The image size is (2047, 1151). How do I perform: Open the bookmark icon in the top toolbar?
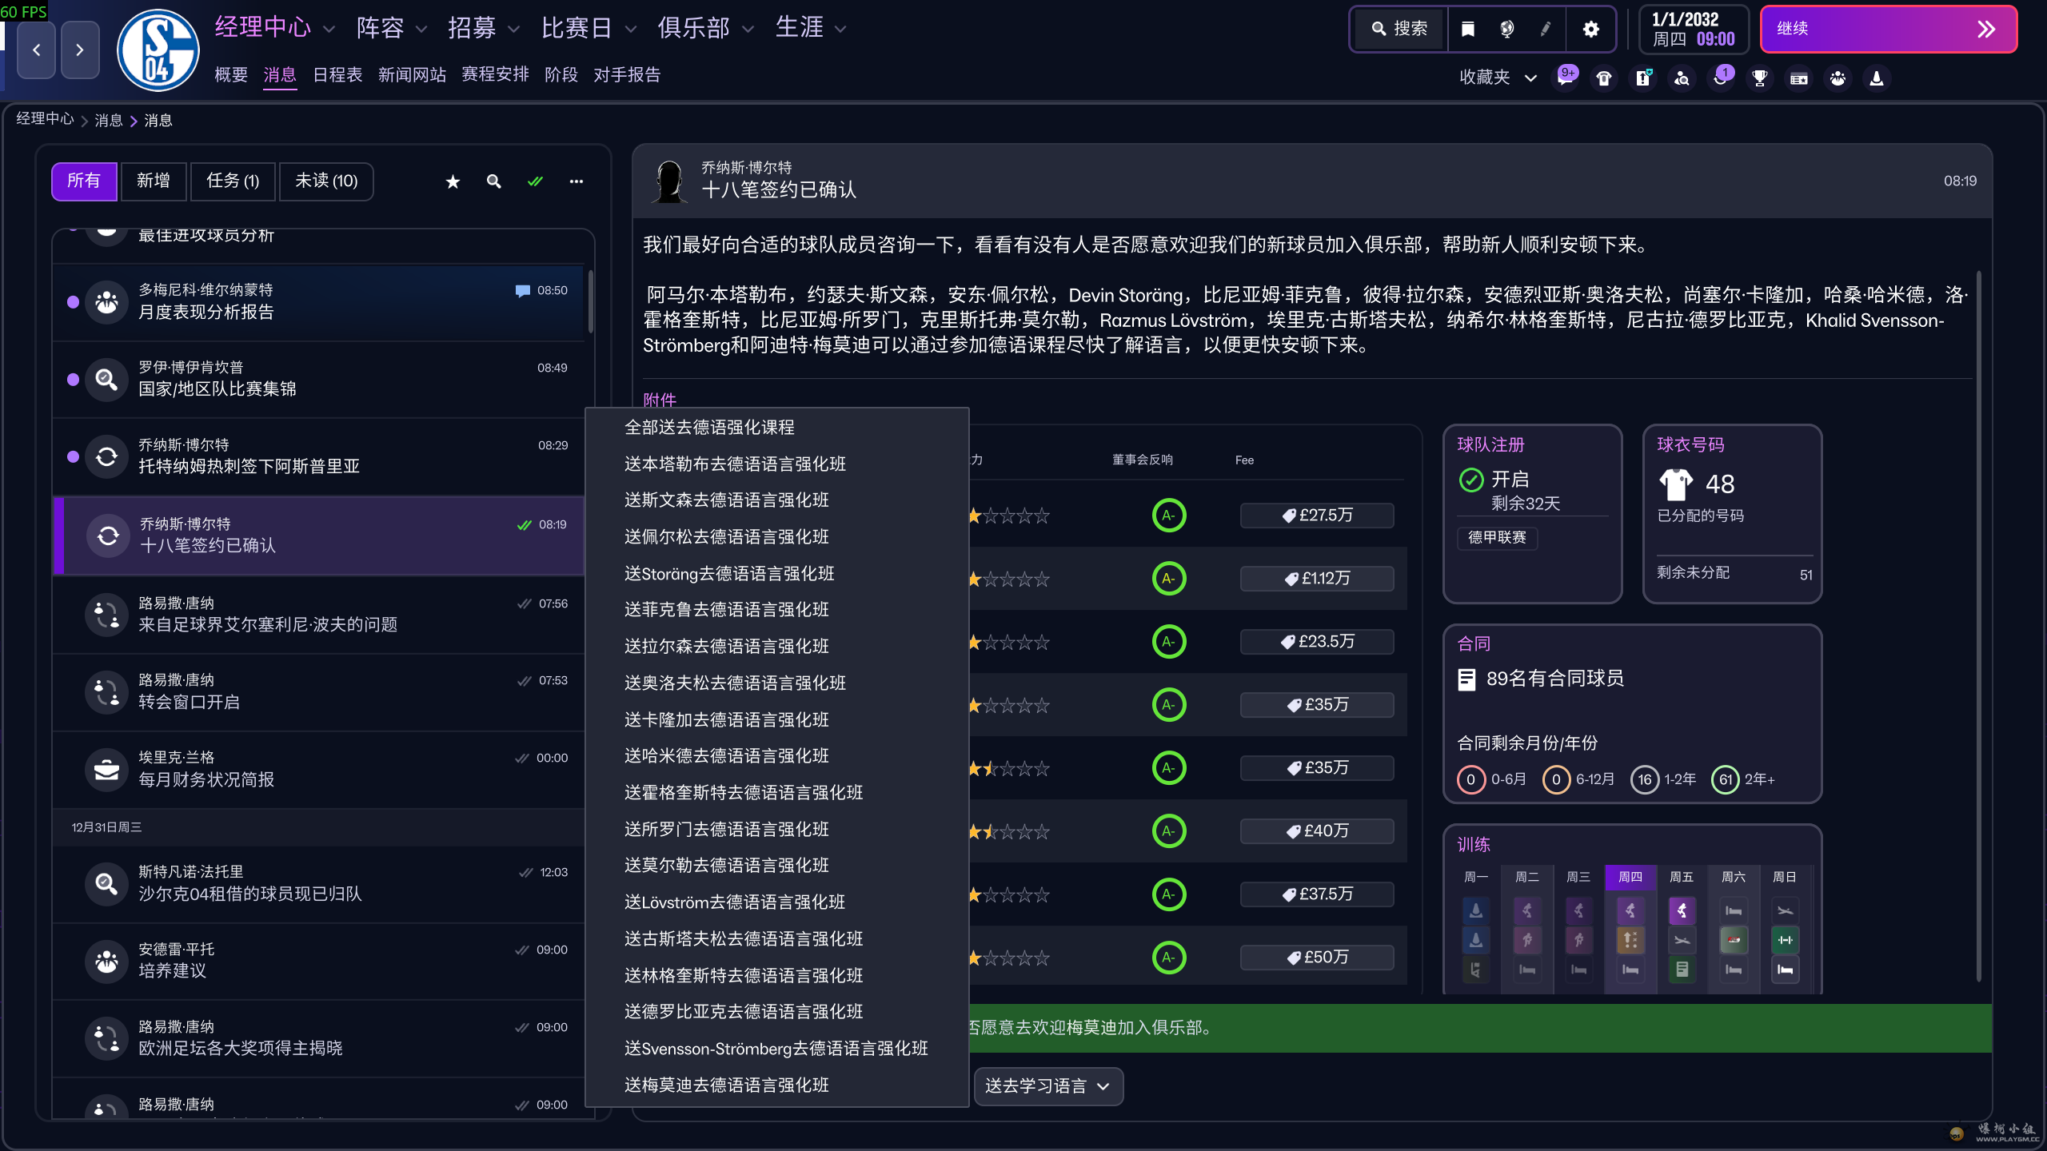(1468, 30)
